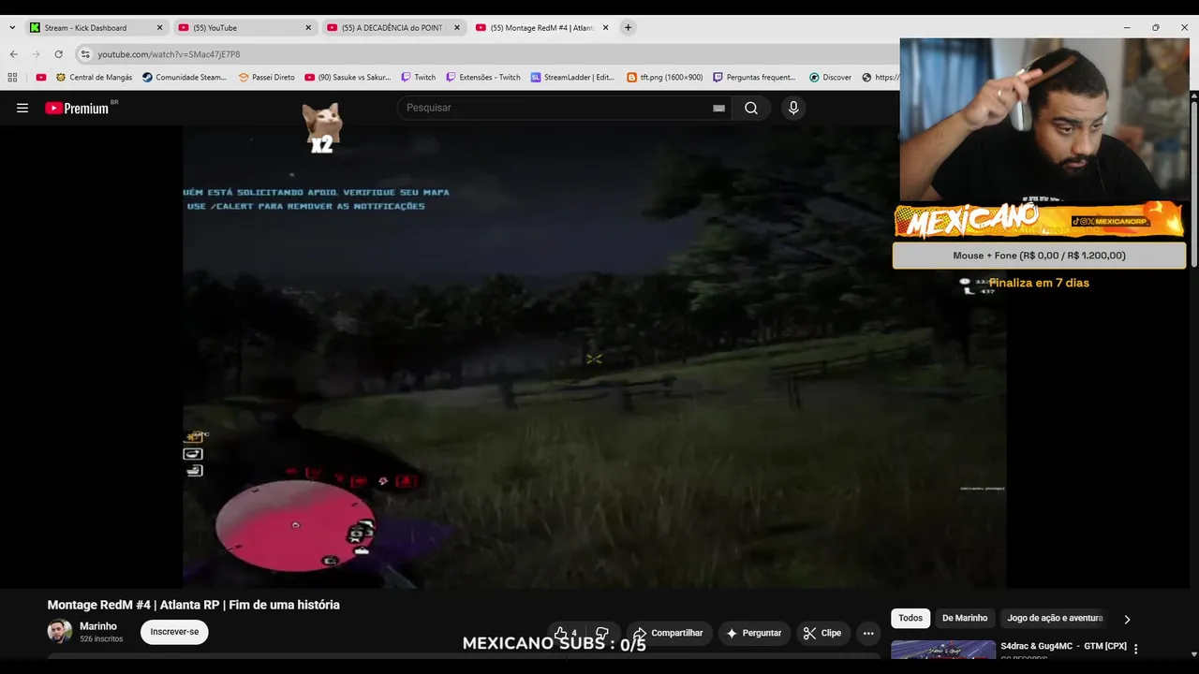Open StreamLadder bookmark
The width and height of the screenshot is (1199, 674).
[x=573, y=78]
